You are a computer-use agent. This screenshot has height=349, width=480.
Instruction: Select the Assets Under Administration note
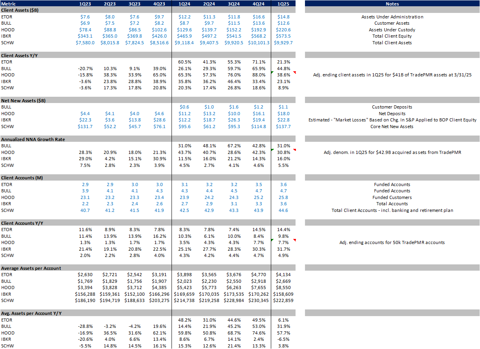pos(392,17)
